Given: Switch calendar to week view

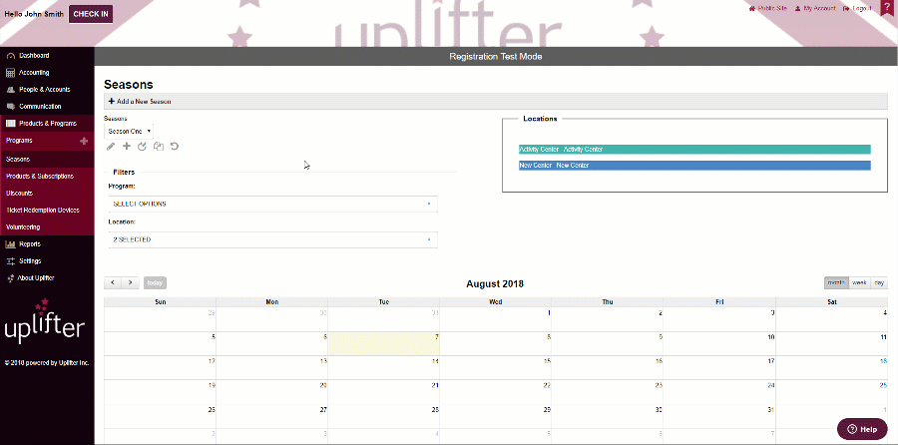Looking at the screenshot, I should point(859,283).
